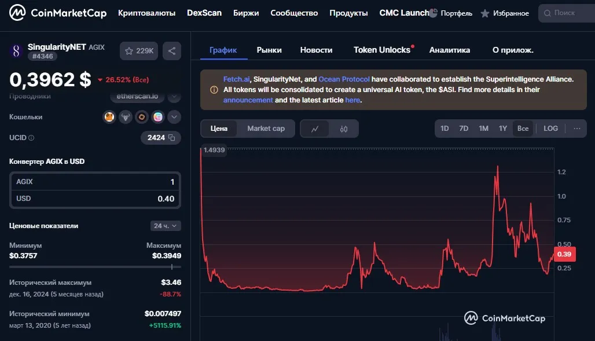Click the 0.39 current price label
This screenshot has height=341, width=595.
pos(565,254)
